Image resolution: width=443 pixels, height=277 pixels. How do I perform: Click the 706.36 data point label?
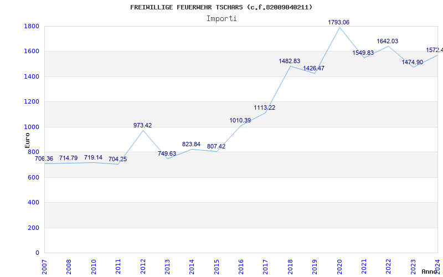(44, 159)
